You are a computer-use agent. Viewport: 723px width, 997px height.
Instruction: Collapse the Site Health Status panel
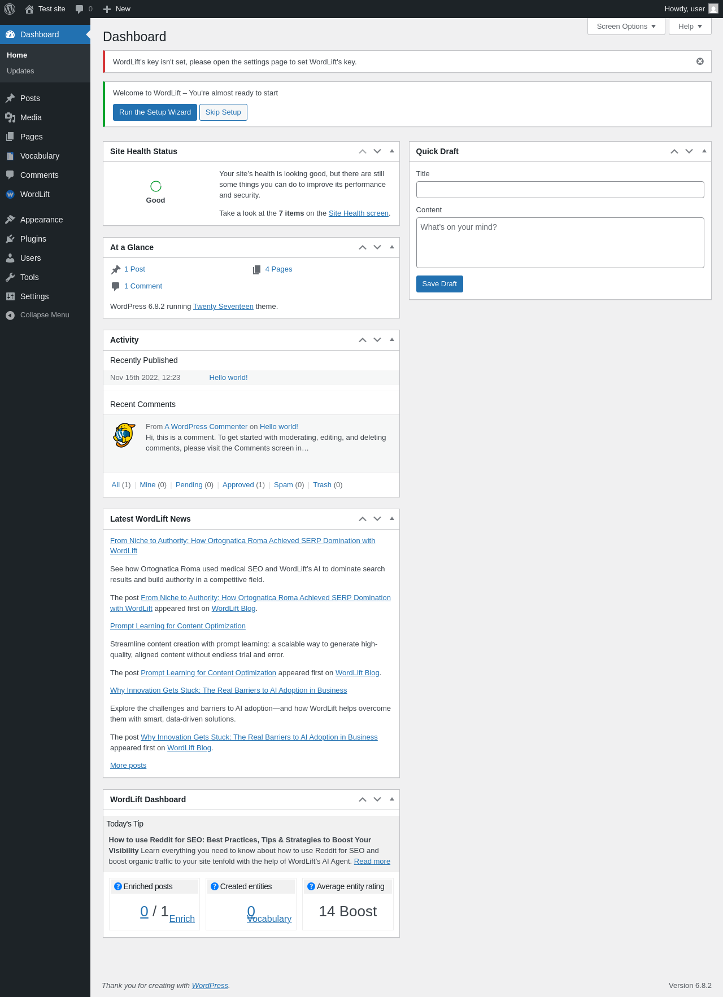[392, 151]
